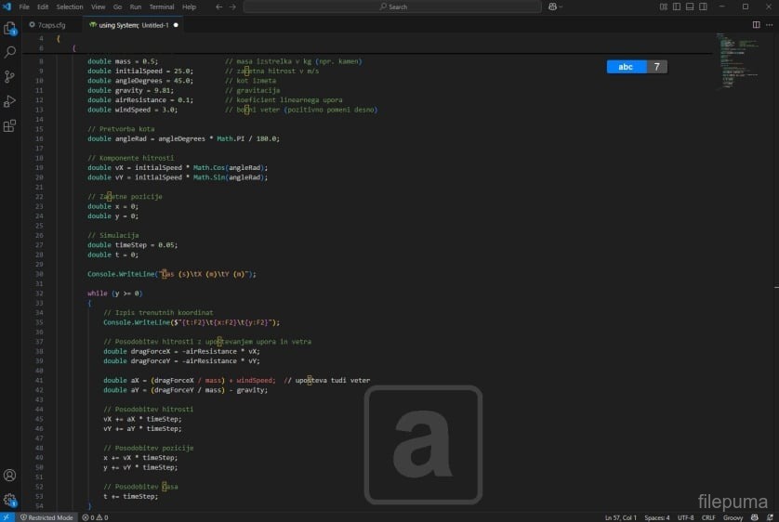Open the Extensions view
Image resolution: width=779 pixels, height=522 pixels.
coord(10,125)
